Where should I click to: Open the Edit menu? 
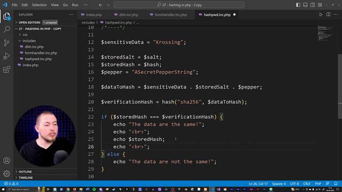point(25,5)
